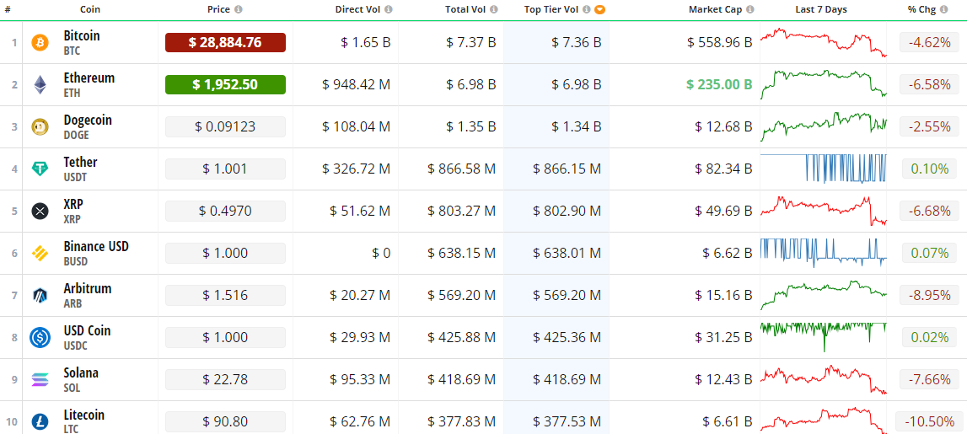Image resolution: width=967 pixels, height=434 pixels.
Task: Open the Dogecoin coin name link
Action: [x=88, y=121]
